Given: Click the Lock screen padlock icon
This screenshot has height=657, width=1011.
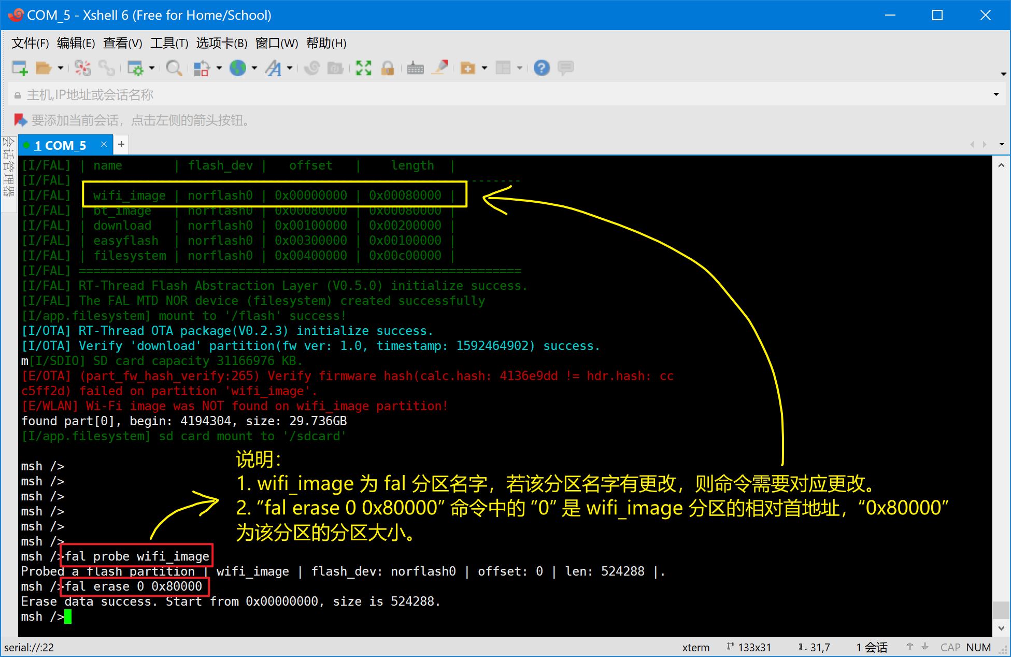Looking at the screenshot, I should pyautogui.click(x=388, y=68).
